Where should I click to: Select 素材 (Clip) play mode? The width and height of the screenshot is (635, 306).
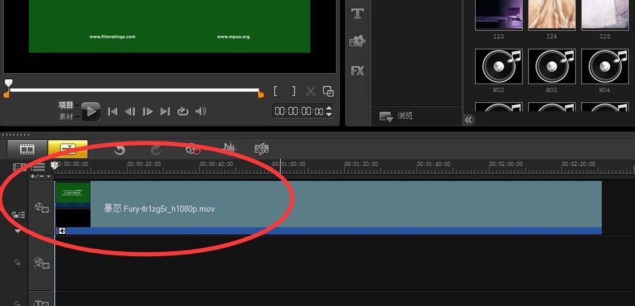pyautogui.click(x=66, y=117)
